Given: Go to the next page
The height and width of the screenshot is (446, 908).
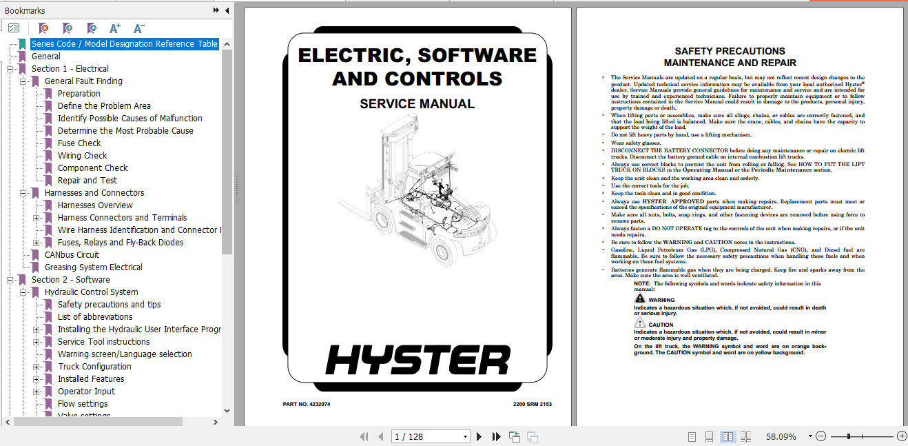Looking at the screenshot, I should pos(480,436).
